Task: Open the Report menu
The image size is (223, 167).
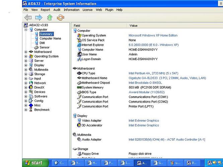Action: [x=45, y=10]
